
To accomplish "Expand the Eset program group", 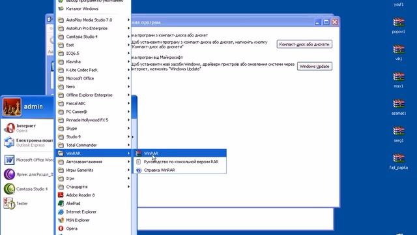I will coord(94,45).
